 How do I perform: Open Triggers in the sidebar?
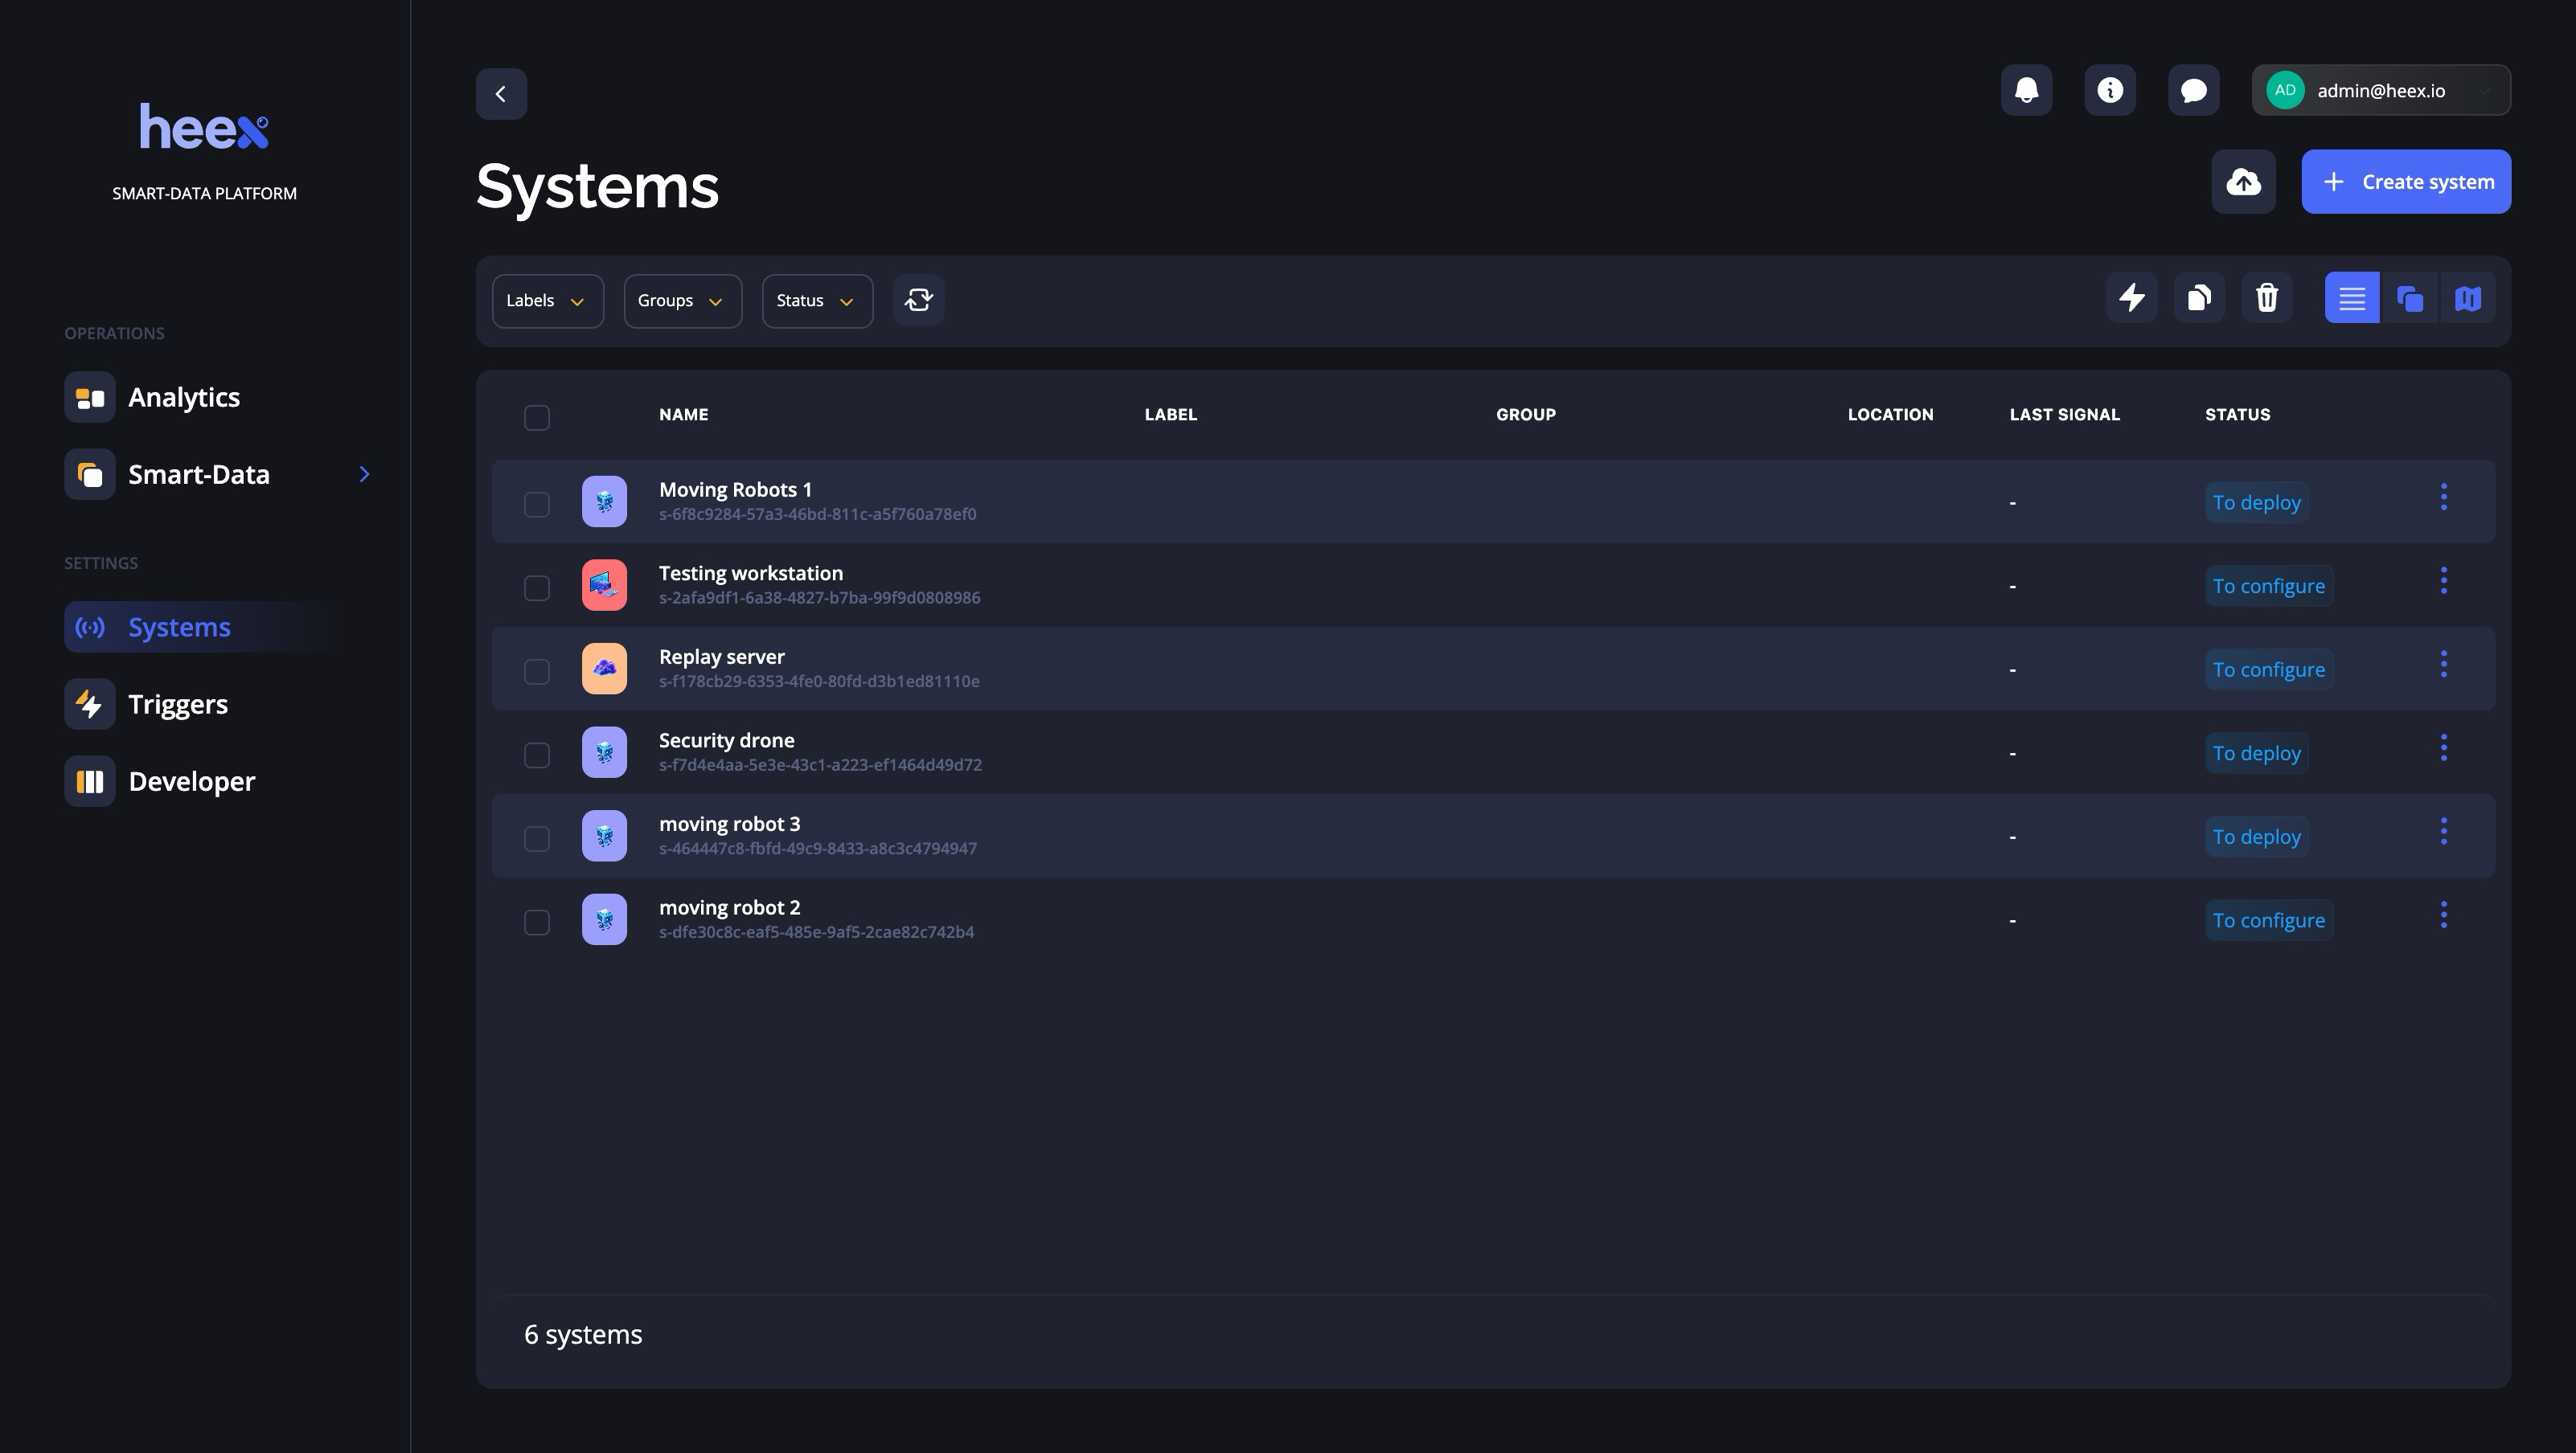(178, 705)
